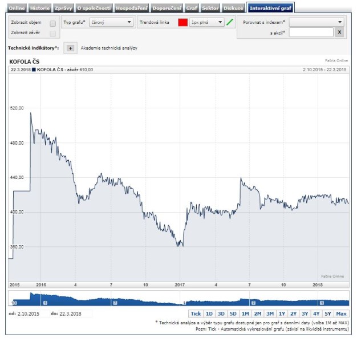Open the Zprávy tab

pyautogui.click(x=63, y=9)
